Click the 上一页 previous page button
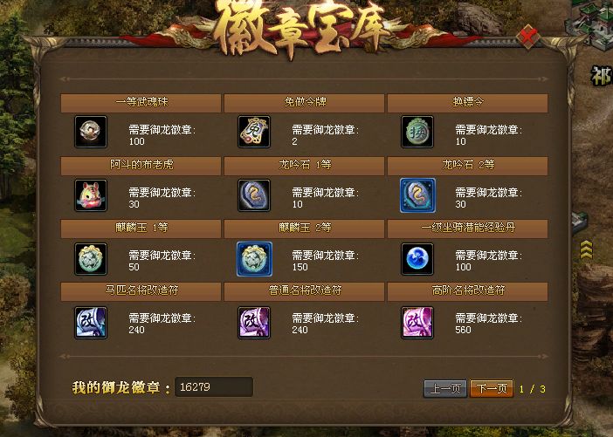Screen dimensions: 613x437 (444, 388)
